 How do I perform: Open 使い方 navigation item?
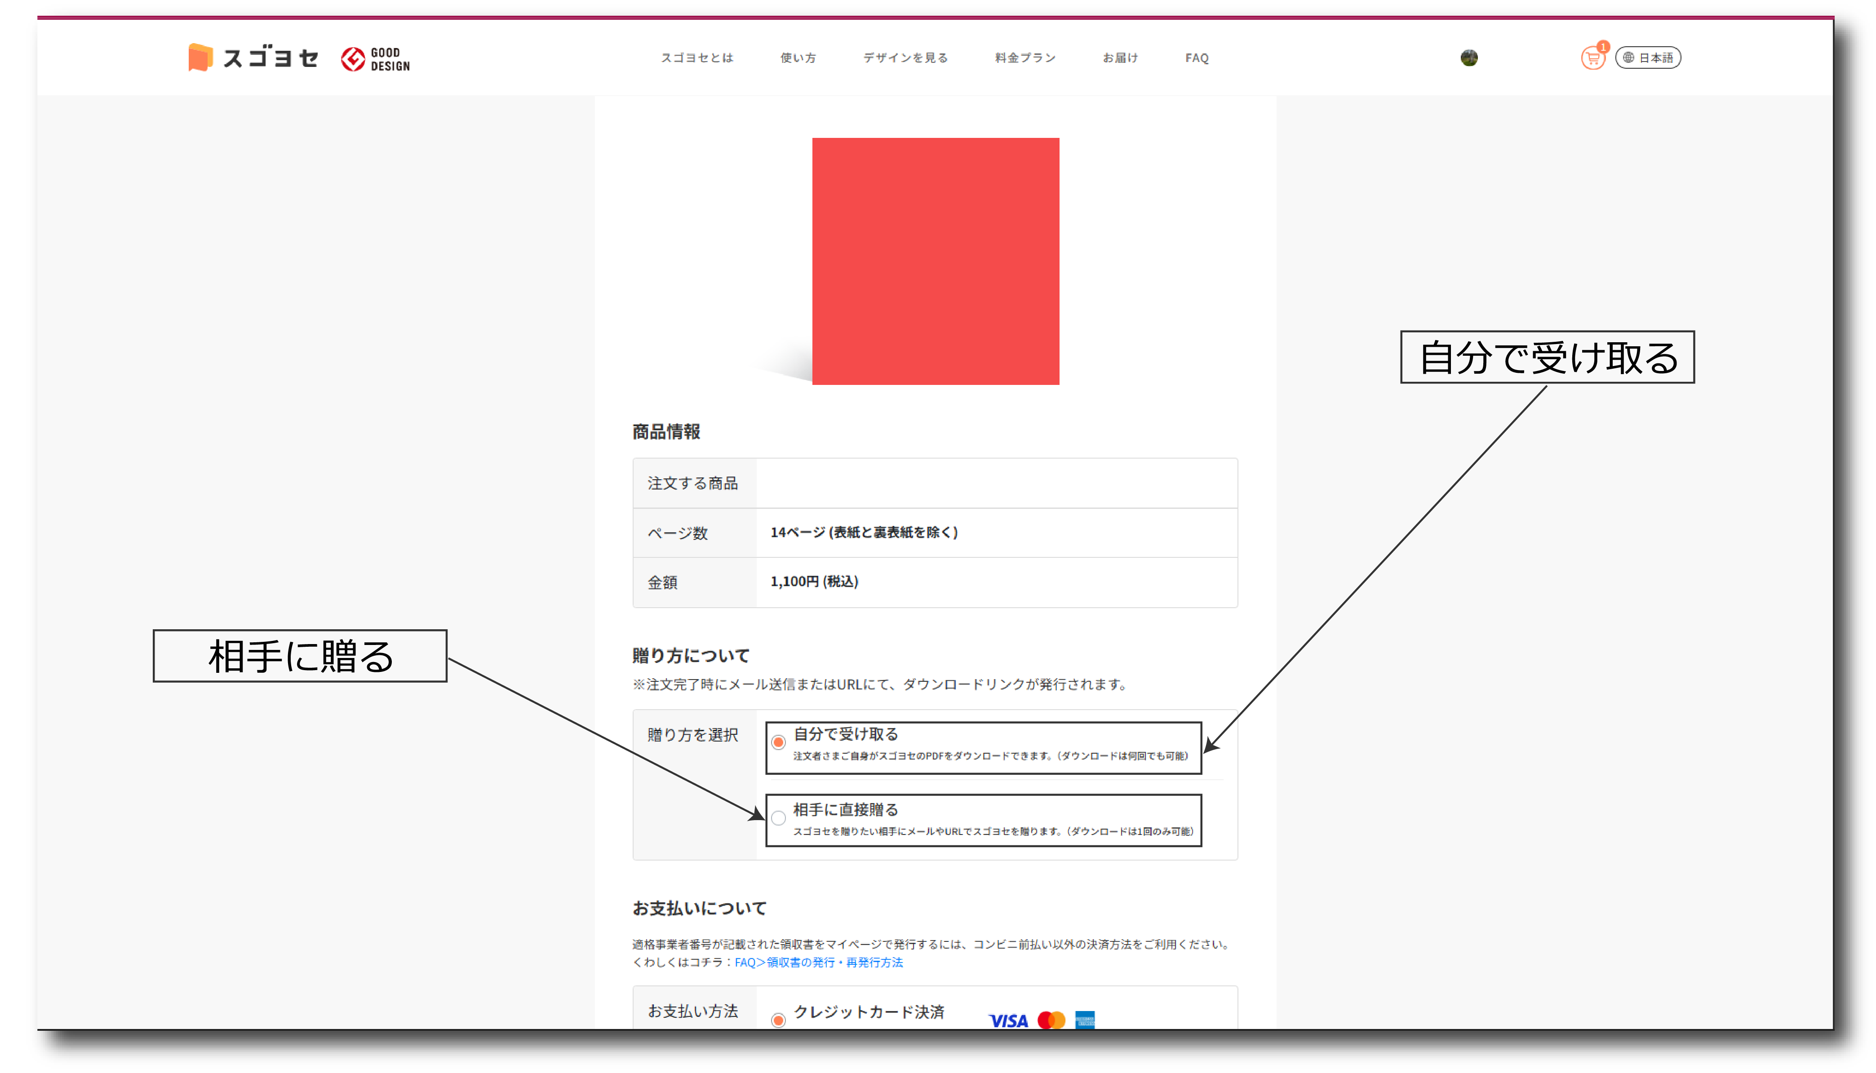coord(798,57)
